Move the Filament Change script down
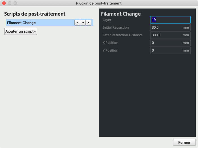Image resolution: width=198 pixels, height=148 pixels. (x=83, y=23)
